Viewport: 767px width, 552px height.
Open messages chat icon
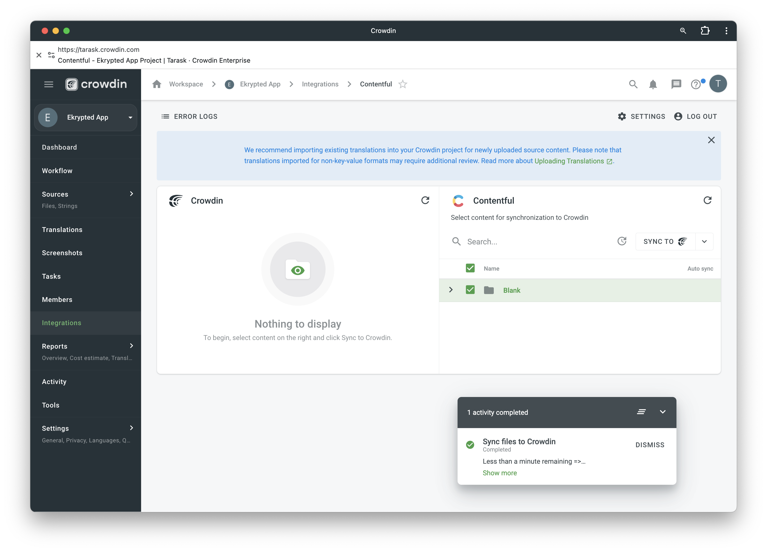point(676,84)
